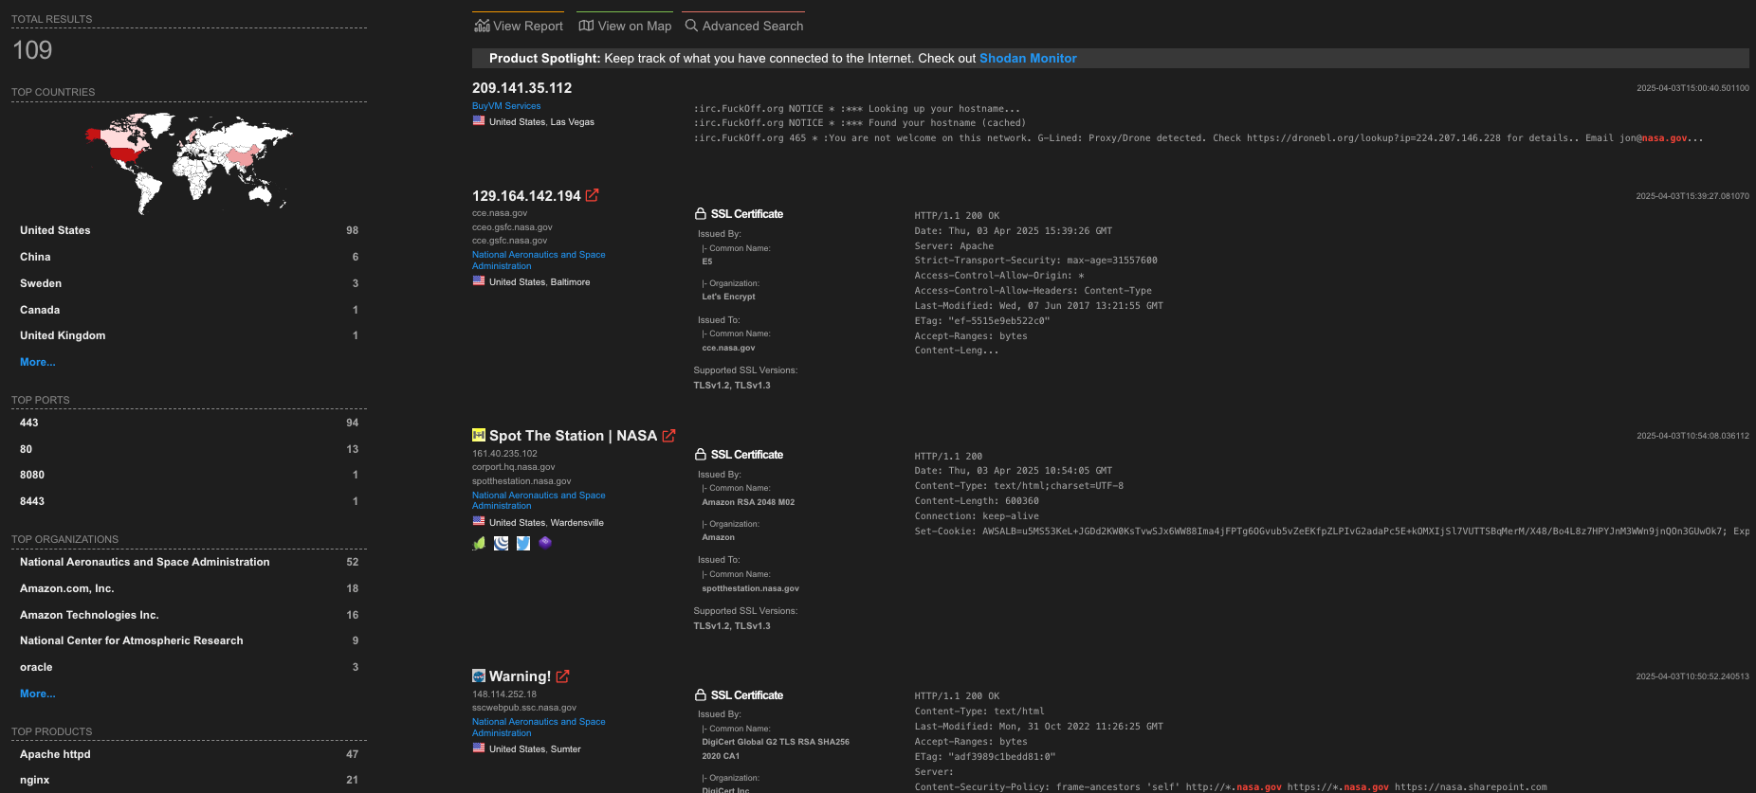Filter results by port 443

point(29,423)
